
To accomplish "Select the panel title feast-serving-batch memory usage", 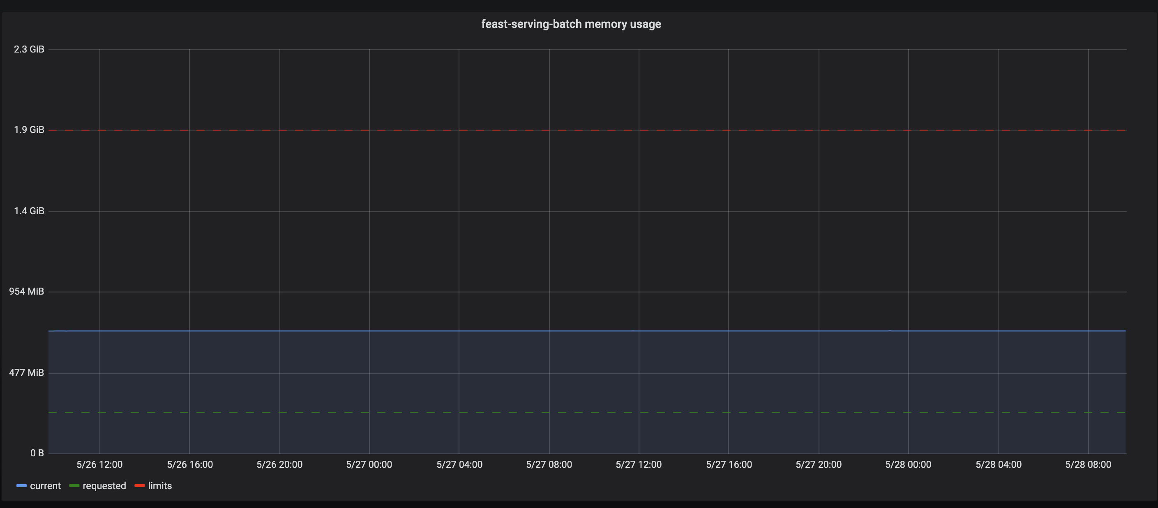I will click(570, 24).
